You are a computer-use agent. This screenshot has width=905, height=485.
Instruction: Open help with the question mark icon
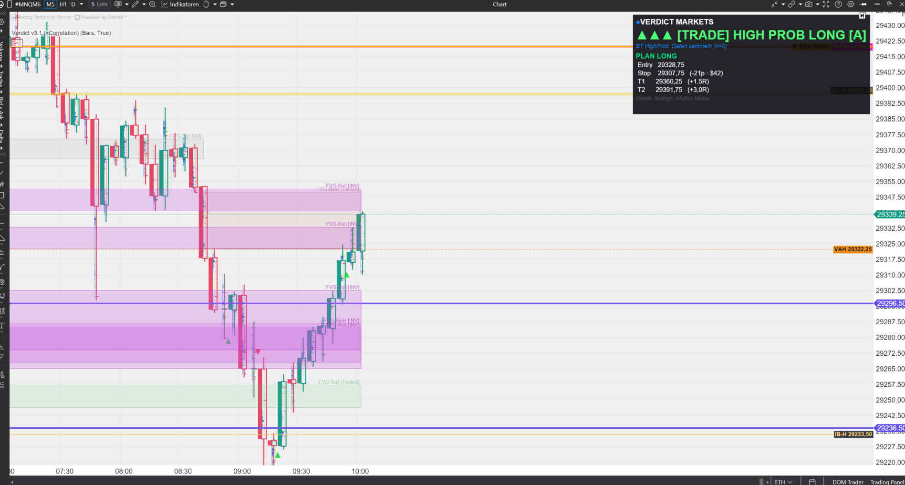coord(838,4)
